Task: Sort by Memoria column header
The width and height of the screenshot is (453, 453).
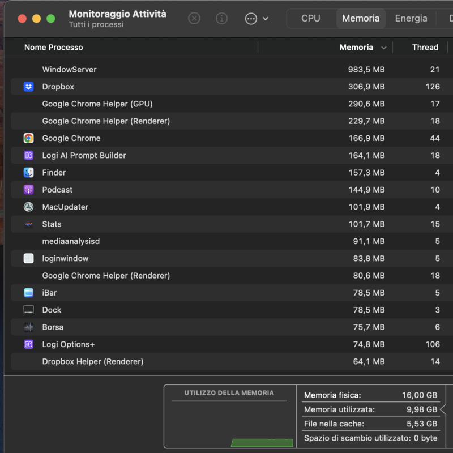Action: pos(356,48)
